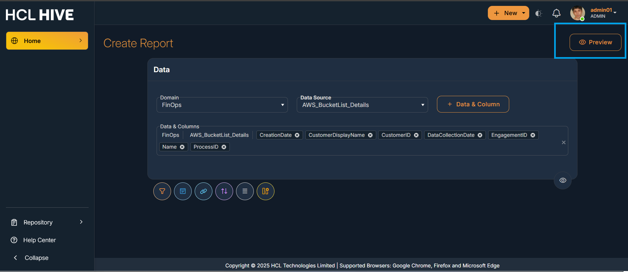Clear the whole Data & Columns row
This screenshot has height=272, width=628.
564,142
